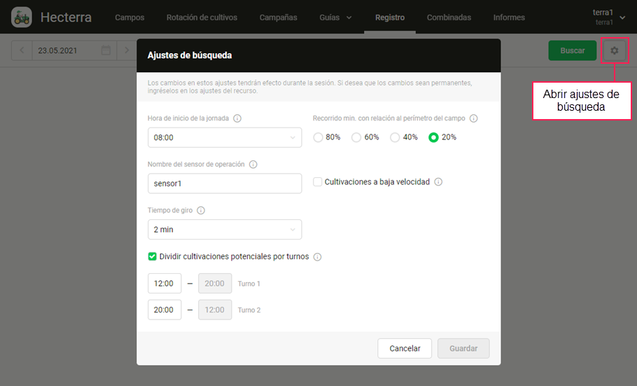Enable Cultivaciones a baja velocidad checkbox
The image size is (637, 386).
318,182
